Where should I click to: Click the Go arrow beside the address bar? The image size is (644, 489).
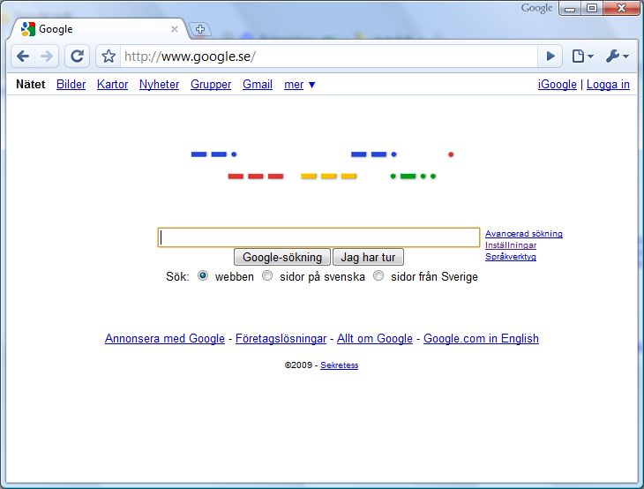coord(550,56)
